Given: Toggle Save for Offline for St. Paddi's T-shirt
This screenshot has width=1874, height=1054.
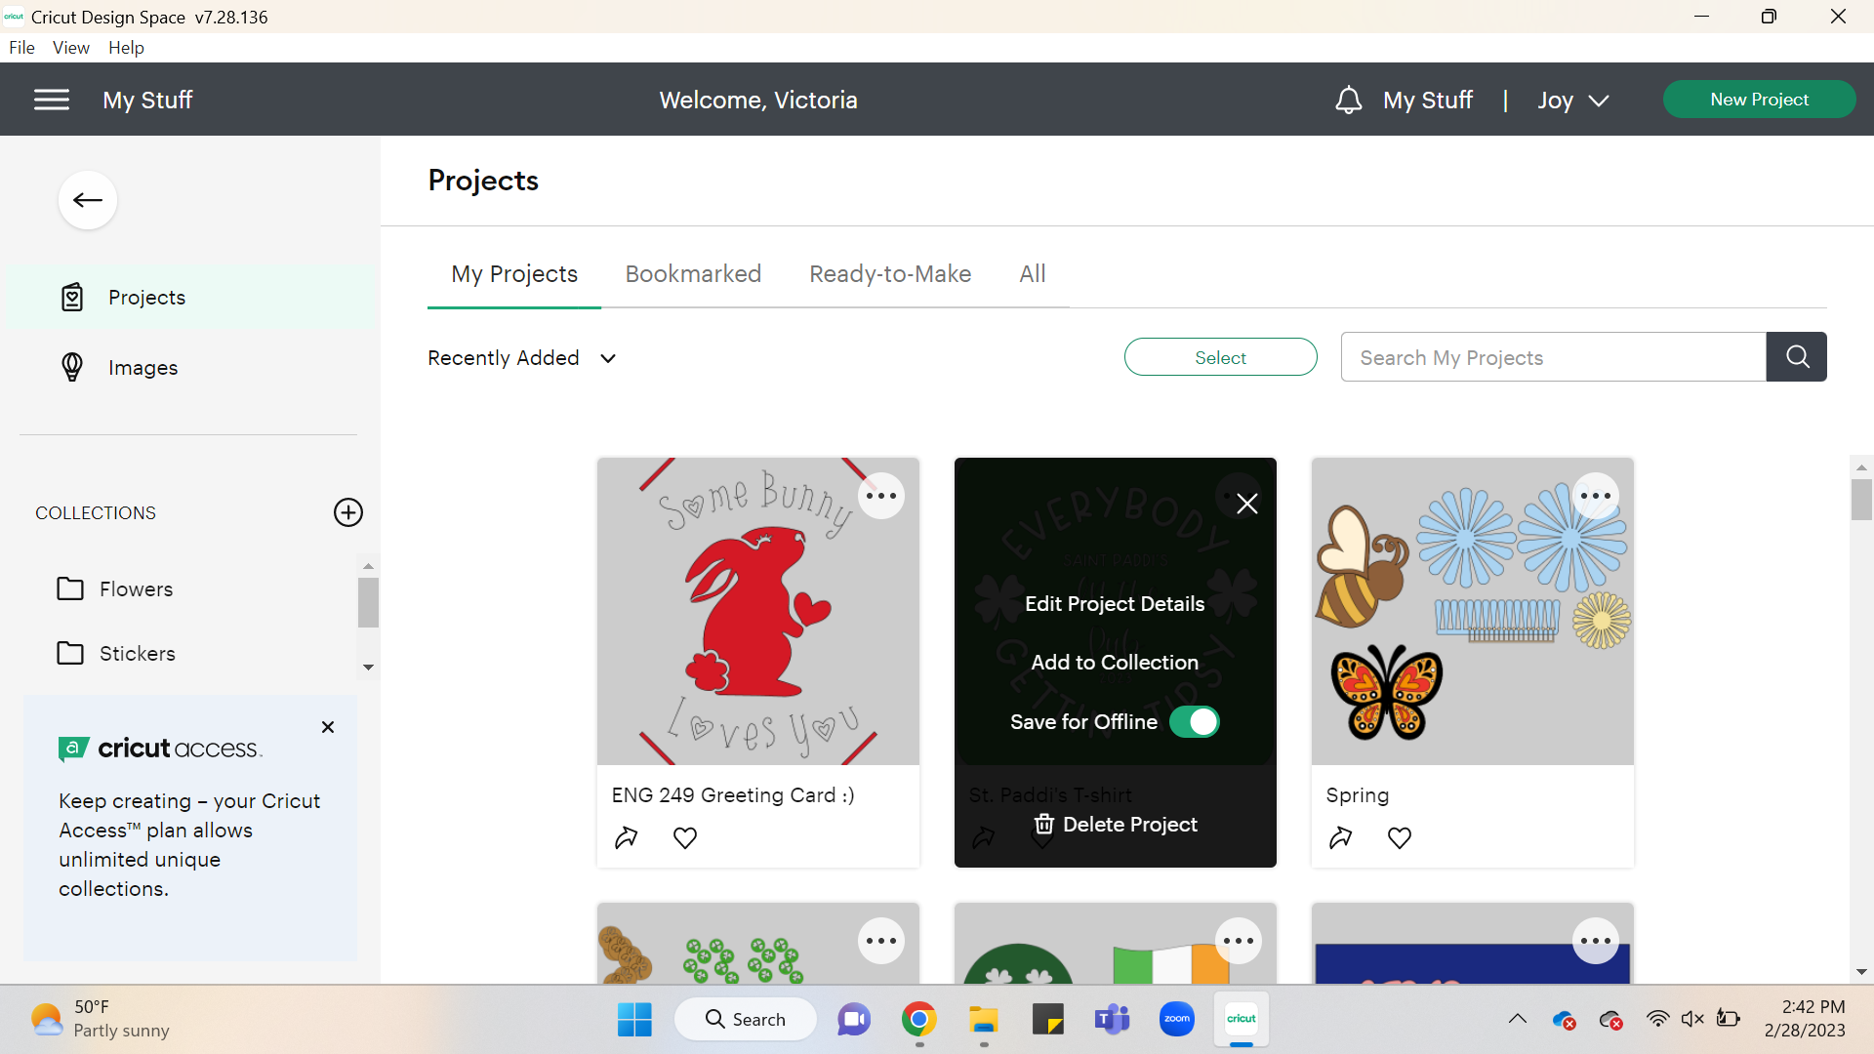Looking at the screenshot, I should tap(1195, 721).
